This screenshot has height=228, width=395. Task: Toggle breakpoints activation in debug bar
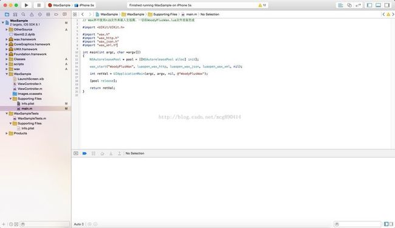pyautogui.click(x=84, y=153)
